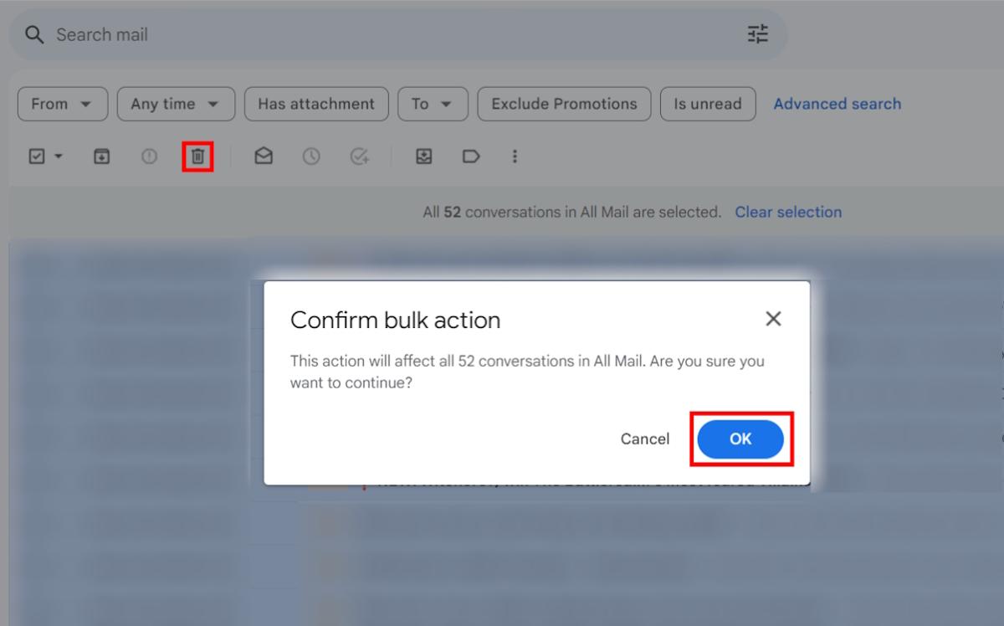This screenshot has width=1004, height=626.
Task: Mark selected emails as read
Action: (x=263, y=156)
